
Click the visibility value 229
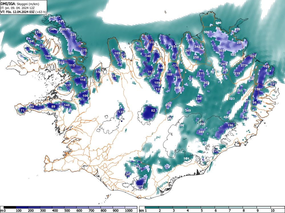click(73, 35)
